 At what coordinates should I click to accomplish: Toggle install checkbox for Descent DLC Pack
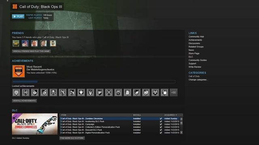pyautogui.click(x=161, y=130)
